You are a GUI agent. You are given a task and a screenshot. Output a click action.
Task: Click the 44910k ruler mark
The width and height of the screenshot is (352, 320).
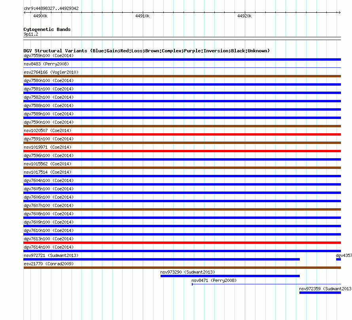click(142, 16)
